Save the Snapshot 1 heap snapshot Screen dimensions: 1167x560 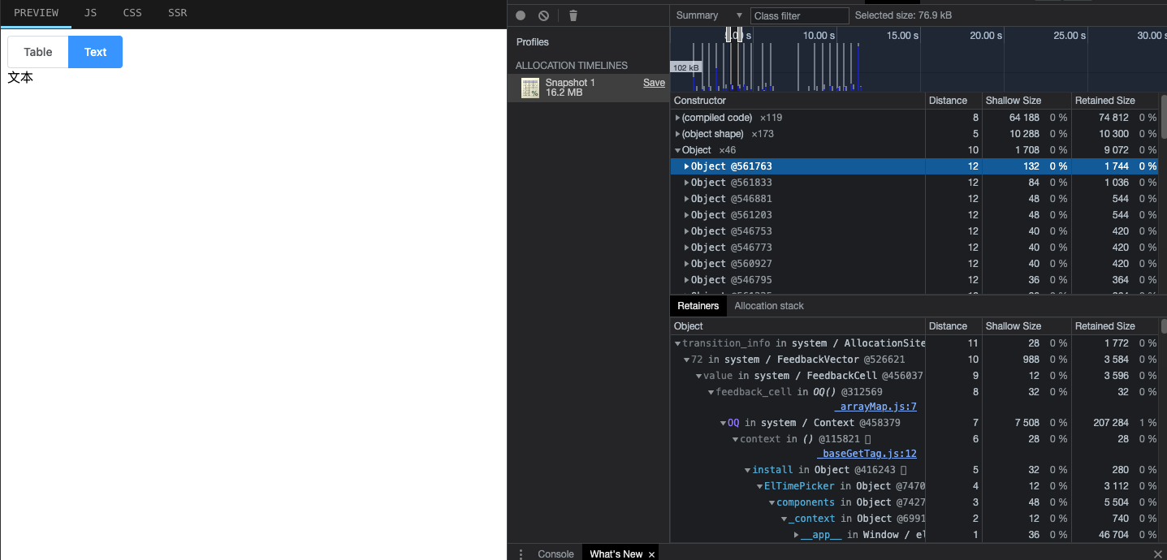(x=654, y=82)
